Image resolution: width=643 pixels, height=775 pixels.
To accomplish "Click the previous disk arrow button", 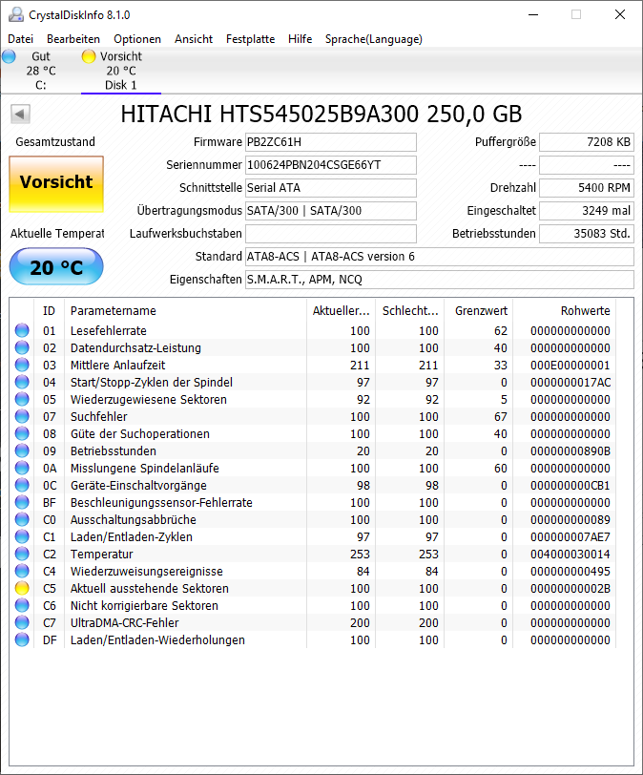I will pos(20,115).
